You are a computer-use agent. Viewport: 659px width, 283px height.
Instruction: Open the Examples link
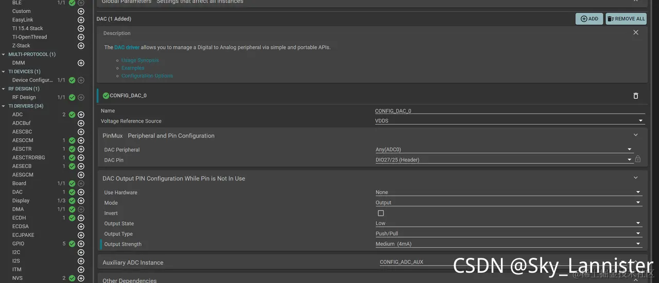[133, 68]
